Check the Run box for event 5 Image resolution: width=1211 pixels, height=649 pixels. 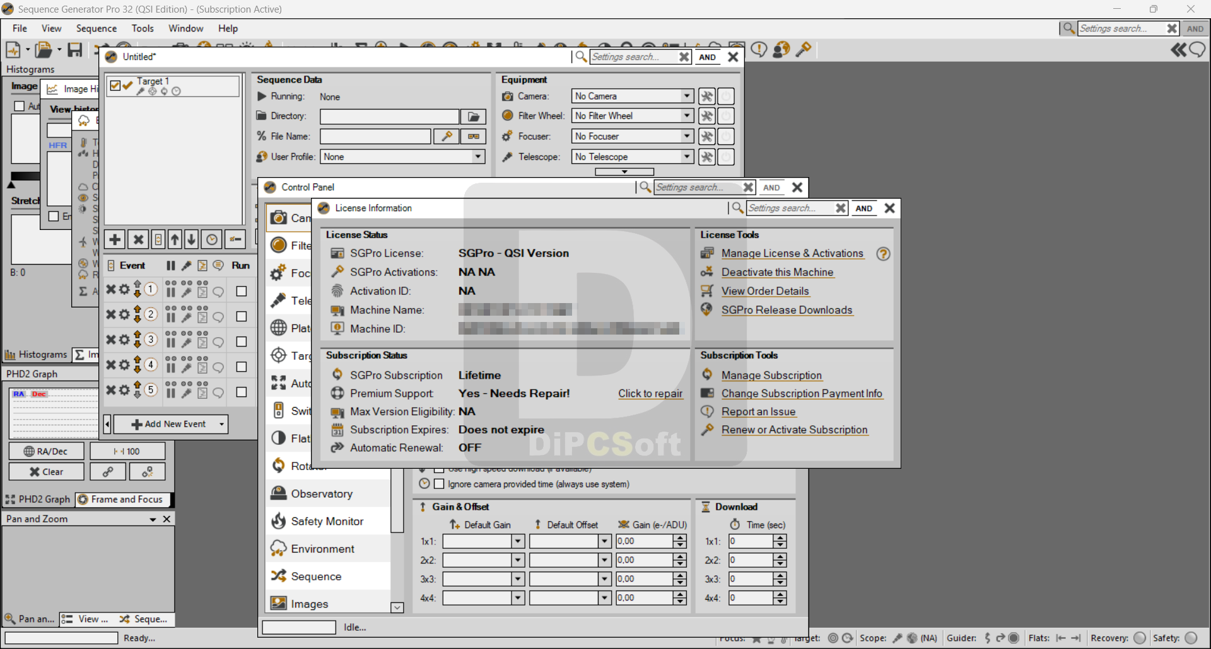[241, 392]
